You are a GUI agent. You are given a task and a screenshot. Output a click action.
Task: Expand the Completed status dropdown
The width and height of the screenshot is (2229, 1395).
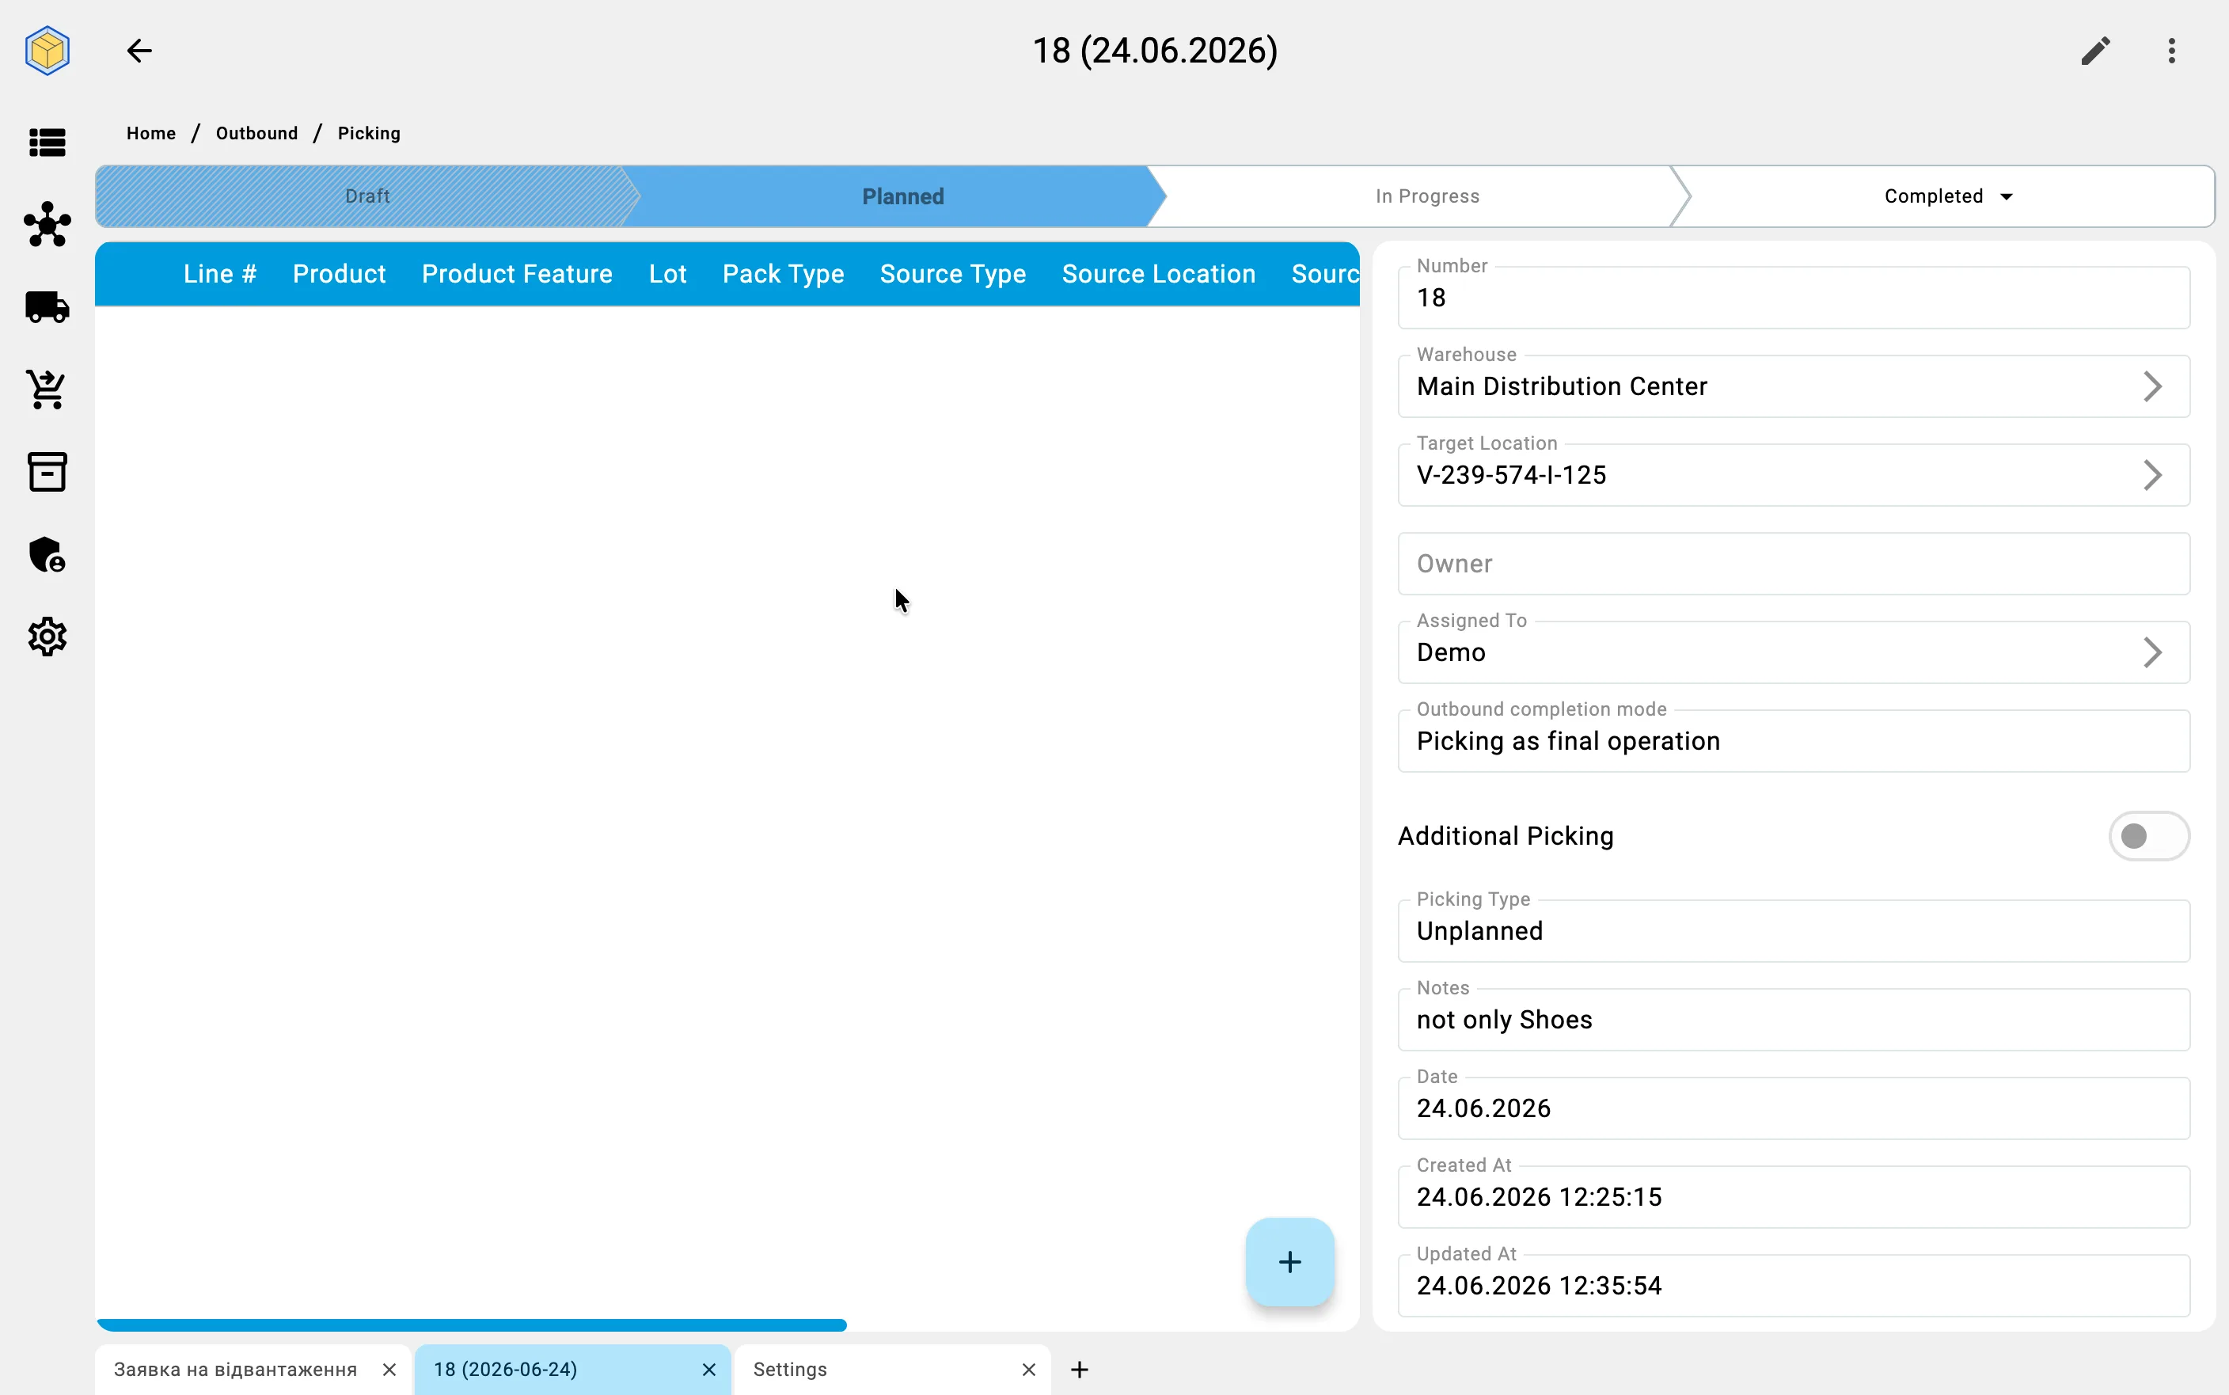(1948, 196)
